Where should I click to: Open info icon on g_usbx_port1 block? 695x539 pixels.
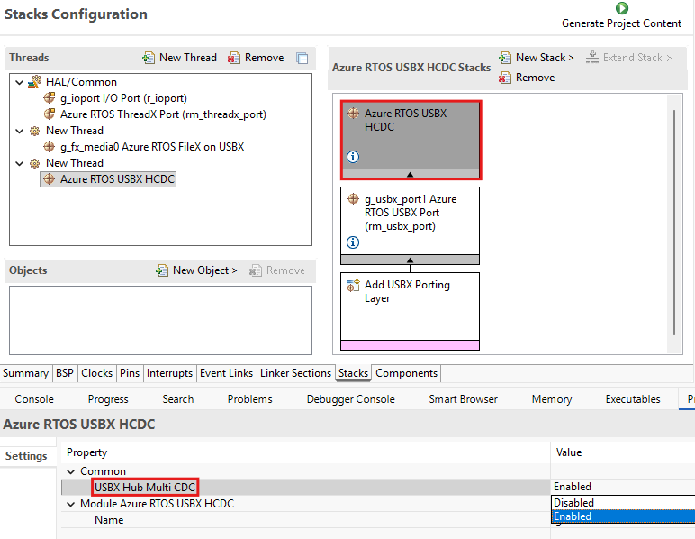(x=353, y=242)
